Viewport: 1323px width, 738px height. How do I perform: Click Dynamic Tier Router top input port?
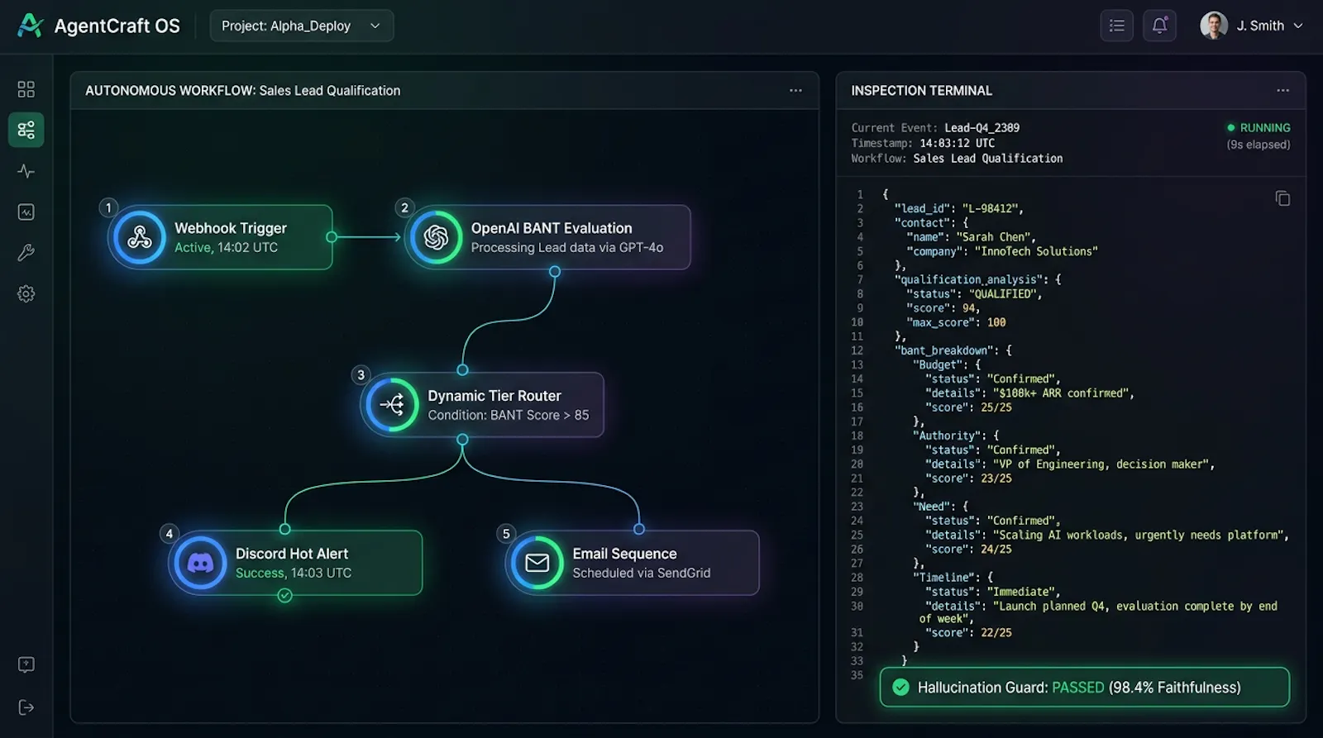coord(462,369)
